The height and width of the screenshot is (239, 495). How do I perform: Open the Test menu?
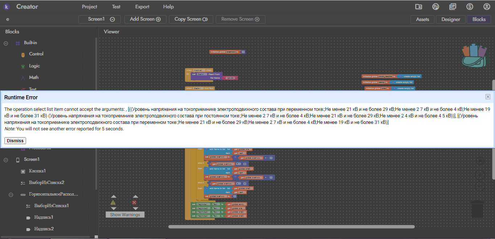click(x=116, y=7)
